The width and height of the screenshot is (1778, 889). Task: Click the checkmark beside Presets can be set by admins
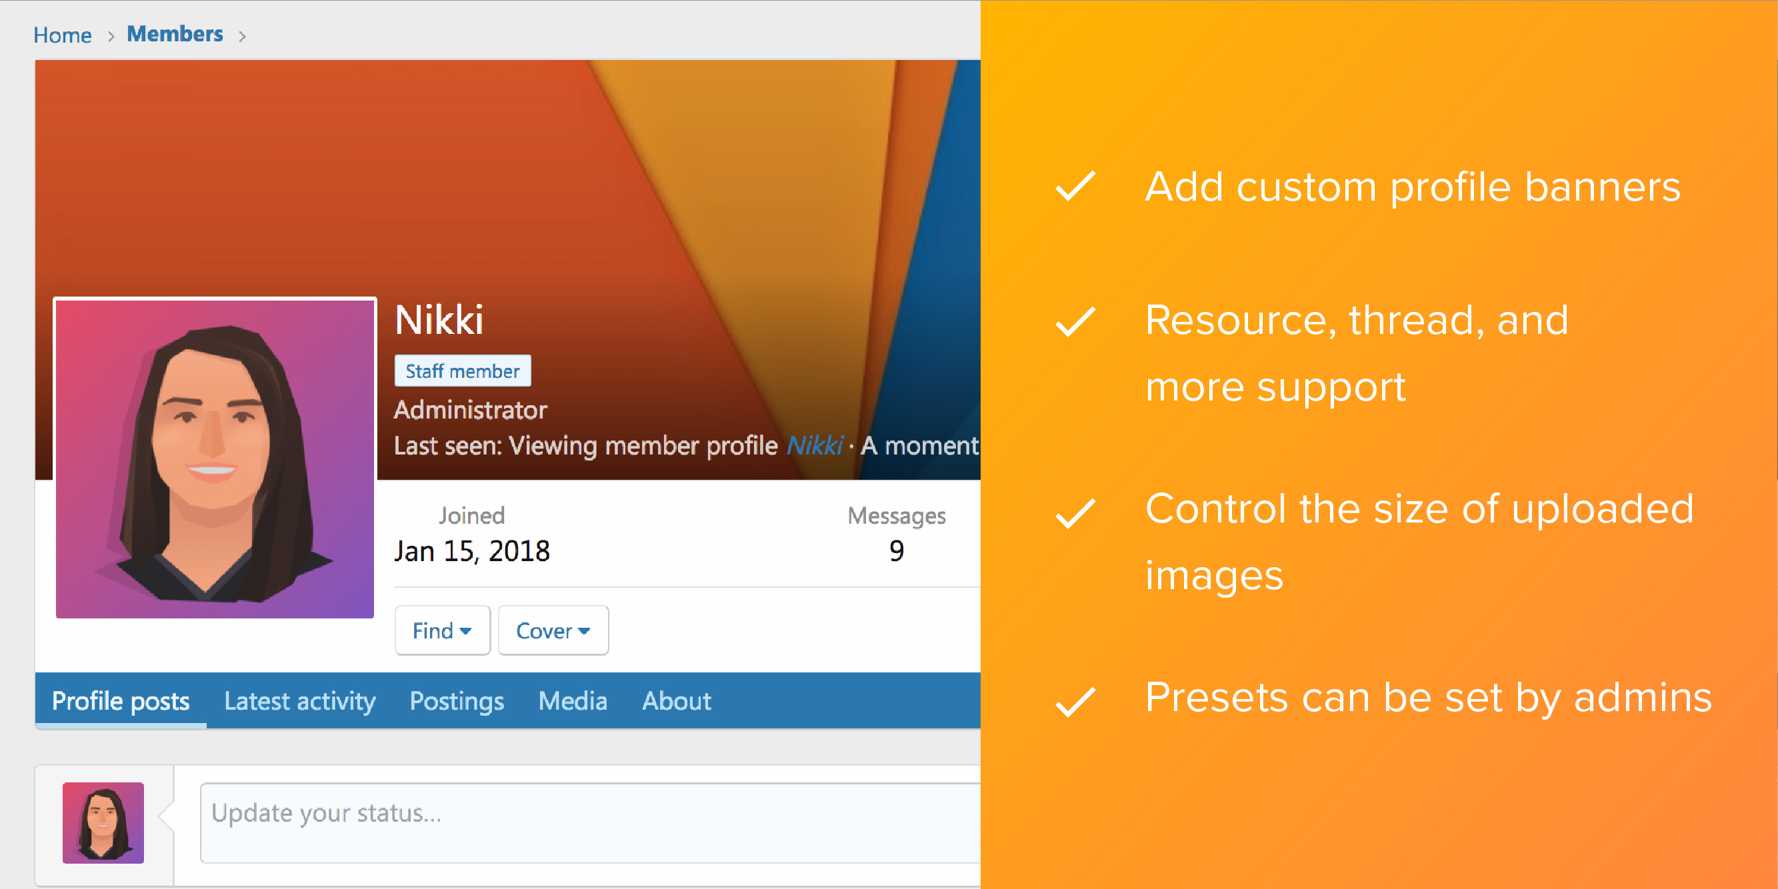click(1075, 702)
